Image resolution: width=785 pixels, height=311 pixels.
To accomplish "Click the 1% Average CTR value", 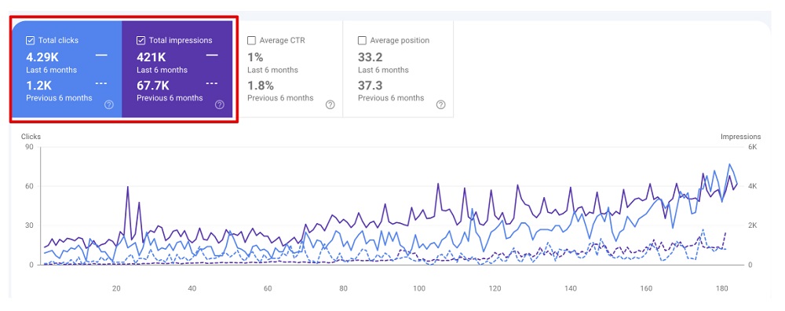I will (x=255, y=57).
